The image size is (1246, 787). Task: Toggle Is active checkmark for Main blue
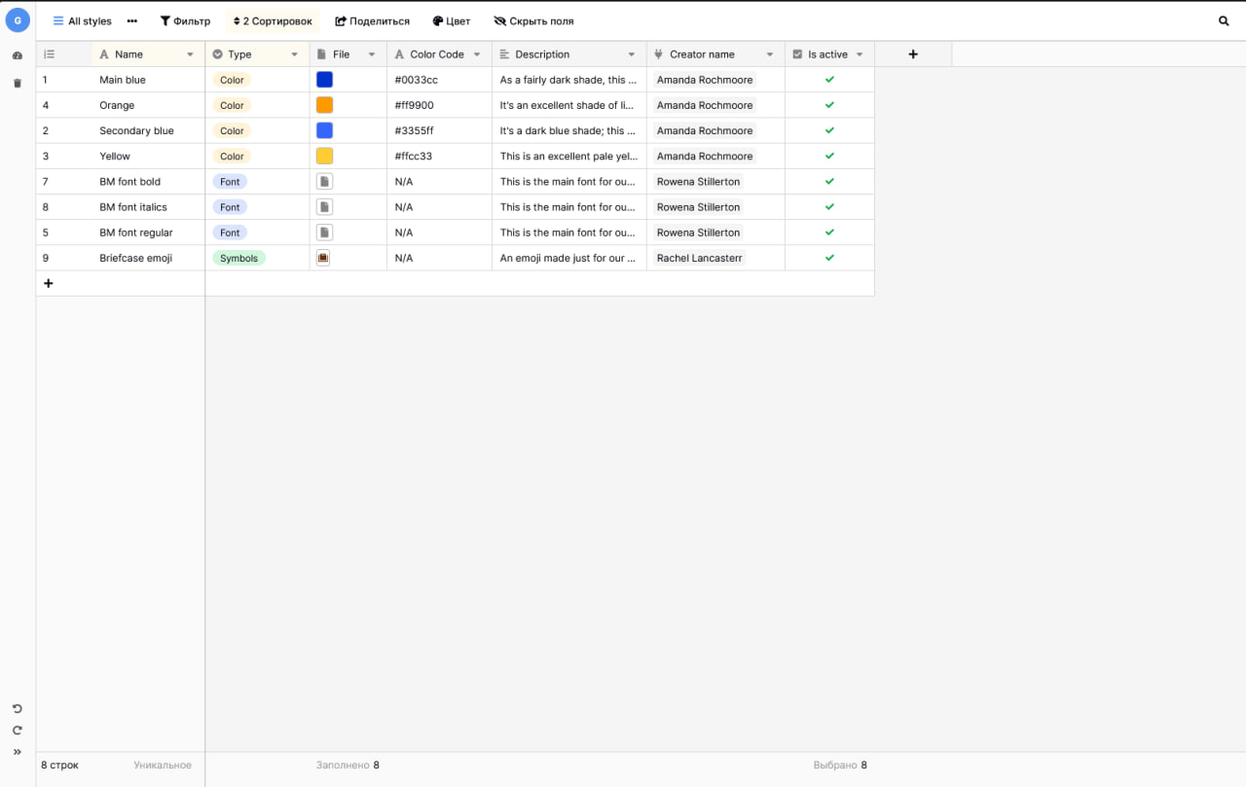pos(829,80)
